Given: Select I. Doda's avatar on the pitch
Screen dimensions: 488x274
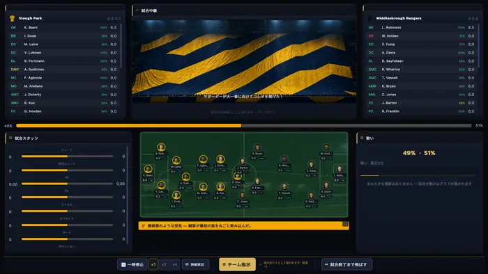Looking at the screenshot, I should click(176, 195).
